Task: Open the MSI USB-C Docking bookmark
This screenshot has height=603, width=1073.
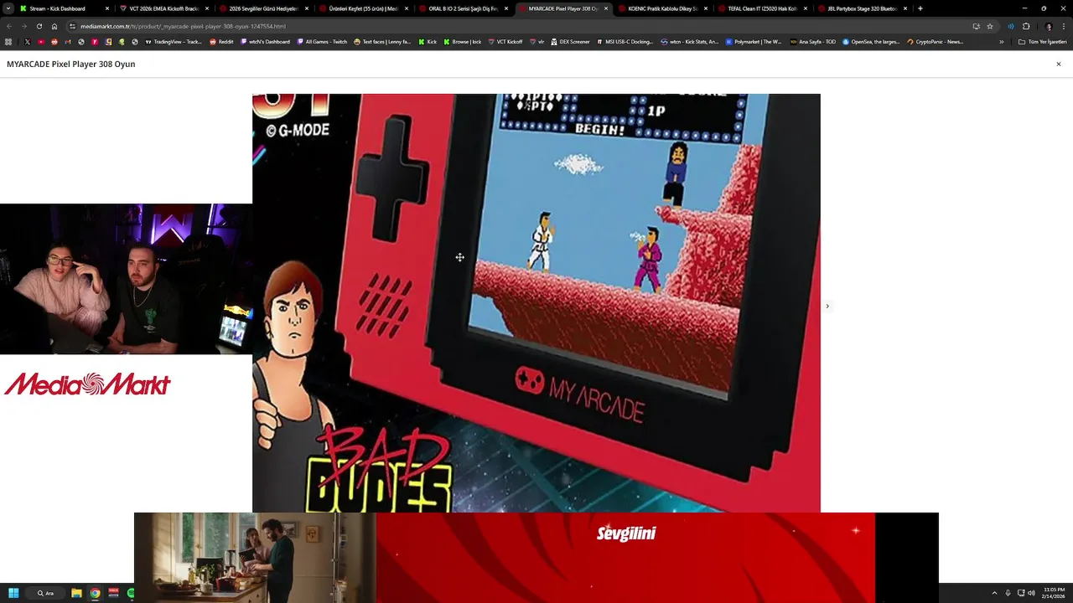Action: [625, 41]
